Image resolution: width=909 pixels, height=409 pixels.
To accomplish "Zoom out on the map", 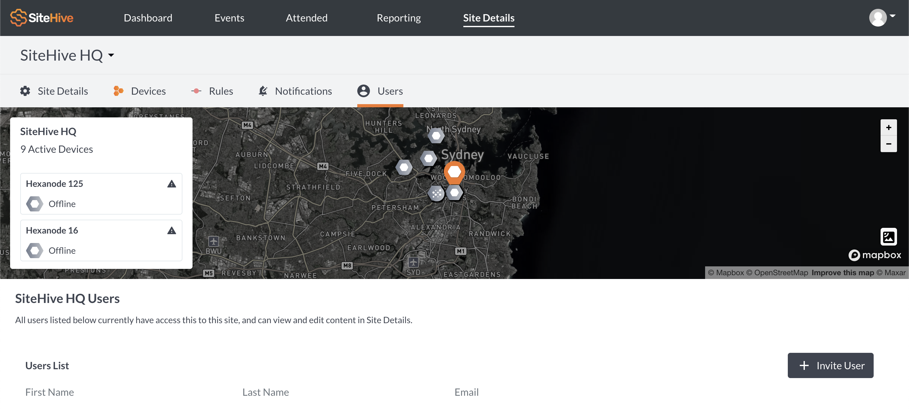I will 888,144.
